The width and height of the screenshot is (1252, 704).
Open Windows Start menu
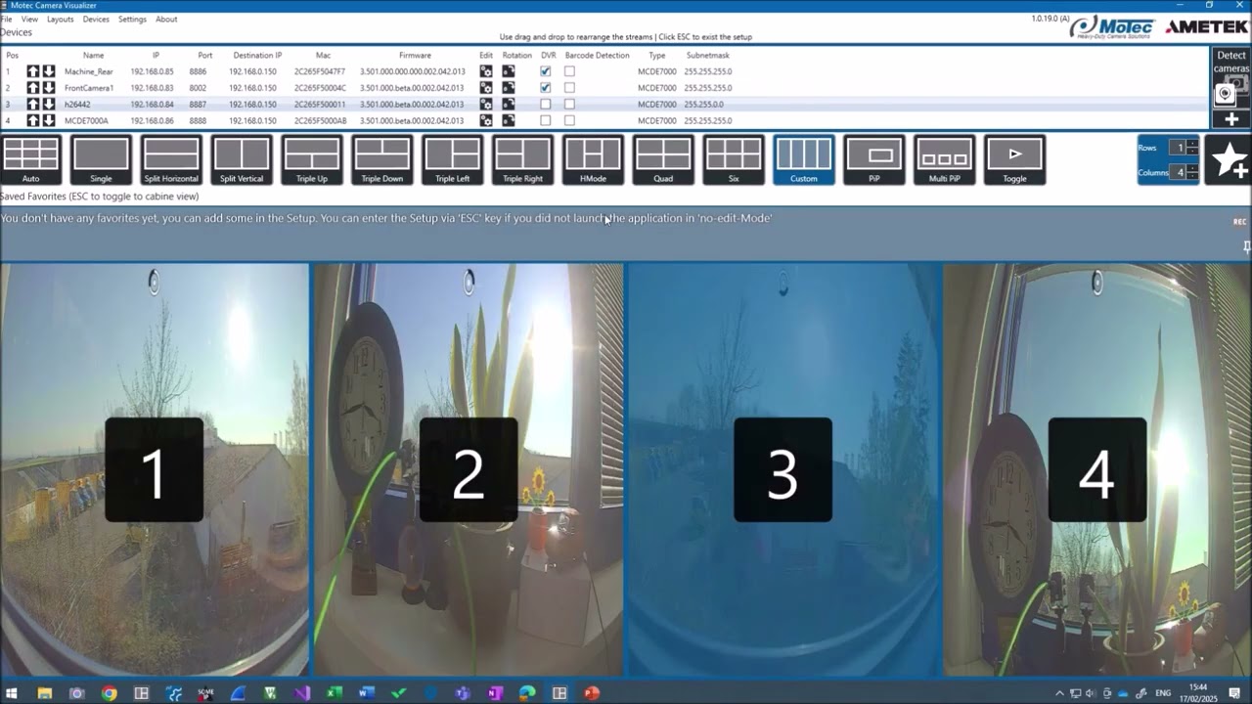point(12,693)
